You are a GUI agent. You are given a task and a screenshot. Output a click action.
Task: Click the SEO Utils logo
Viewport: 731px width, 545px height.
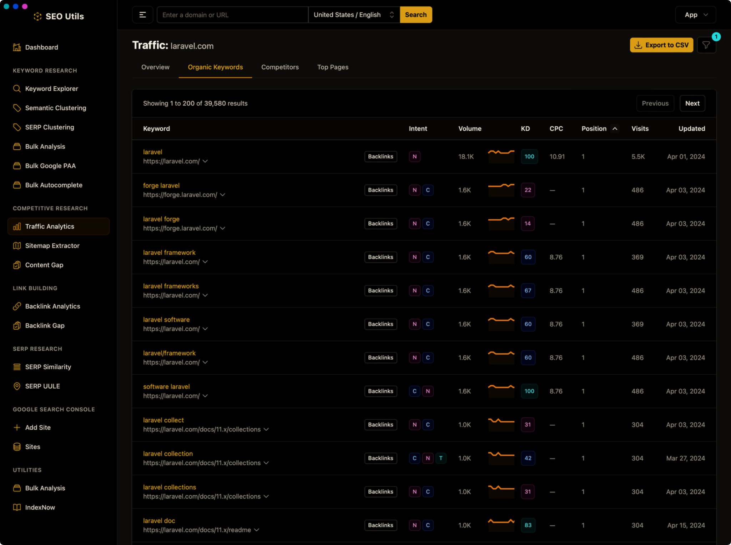tap(59, 16)
